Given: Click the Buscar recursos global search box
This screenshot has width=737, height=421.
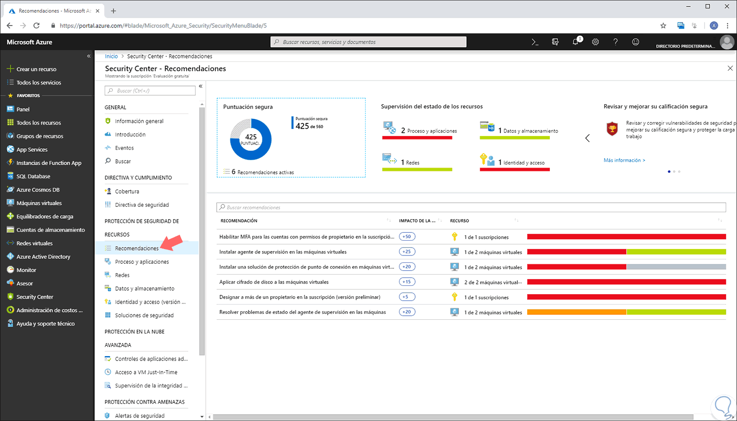Looking at the screenshot, I should pos(368,42).
